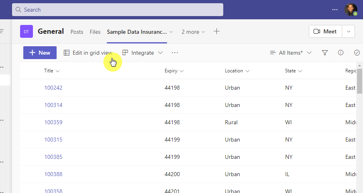Click Edit in grid view
The image size is (363, 193).
pos(88,53)
